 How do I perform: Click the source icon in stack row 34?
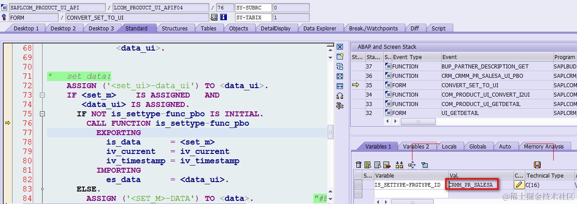388,94
